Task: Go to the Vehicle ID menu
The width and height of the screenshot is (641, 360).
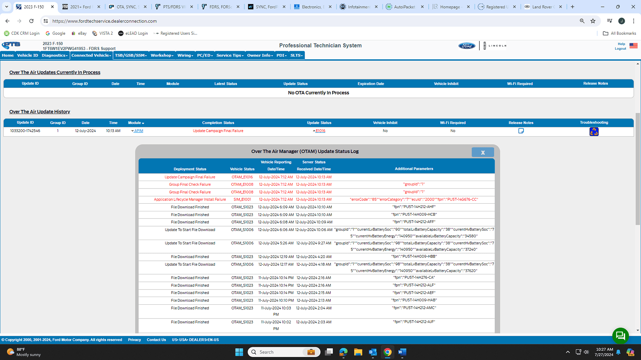Action: tap(27, 55)
